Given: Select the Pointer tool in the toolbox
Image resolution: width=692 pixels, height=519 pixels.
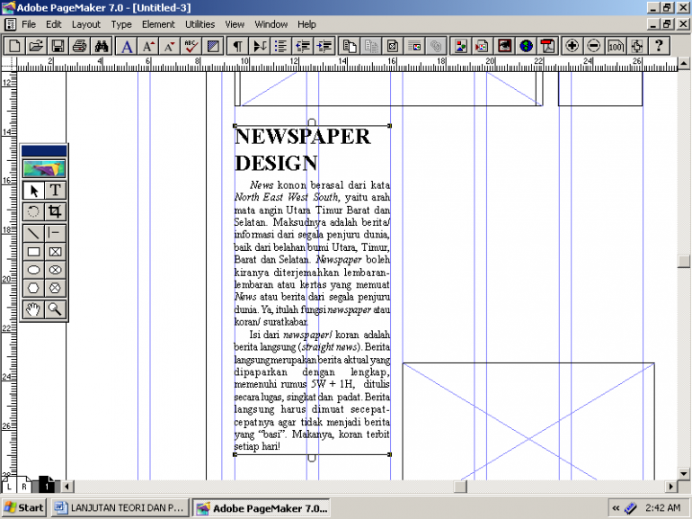Looking at the screenshot, I should (x=33, y=191).
